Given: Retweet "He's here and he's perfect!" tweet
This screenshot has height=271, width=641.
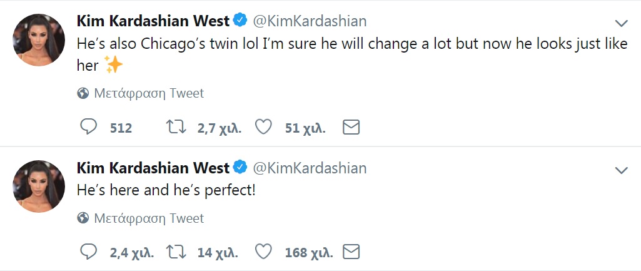Looking at the screenshot, I should click(x=176, y=252).
